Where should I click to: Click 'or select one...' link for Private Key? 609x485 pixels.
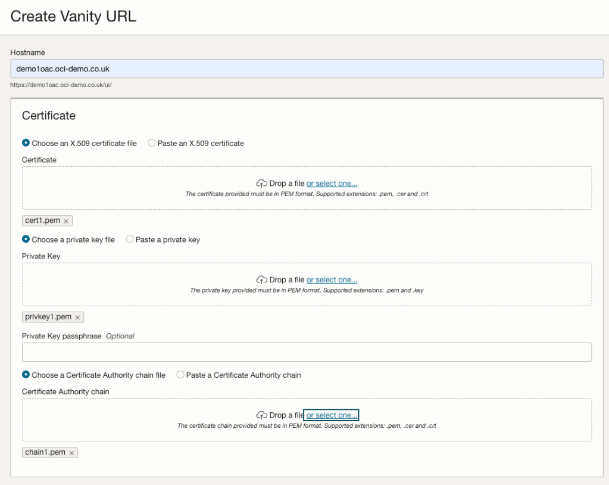pyautogui.click(x=332, y=280)
